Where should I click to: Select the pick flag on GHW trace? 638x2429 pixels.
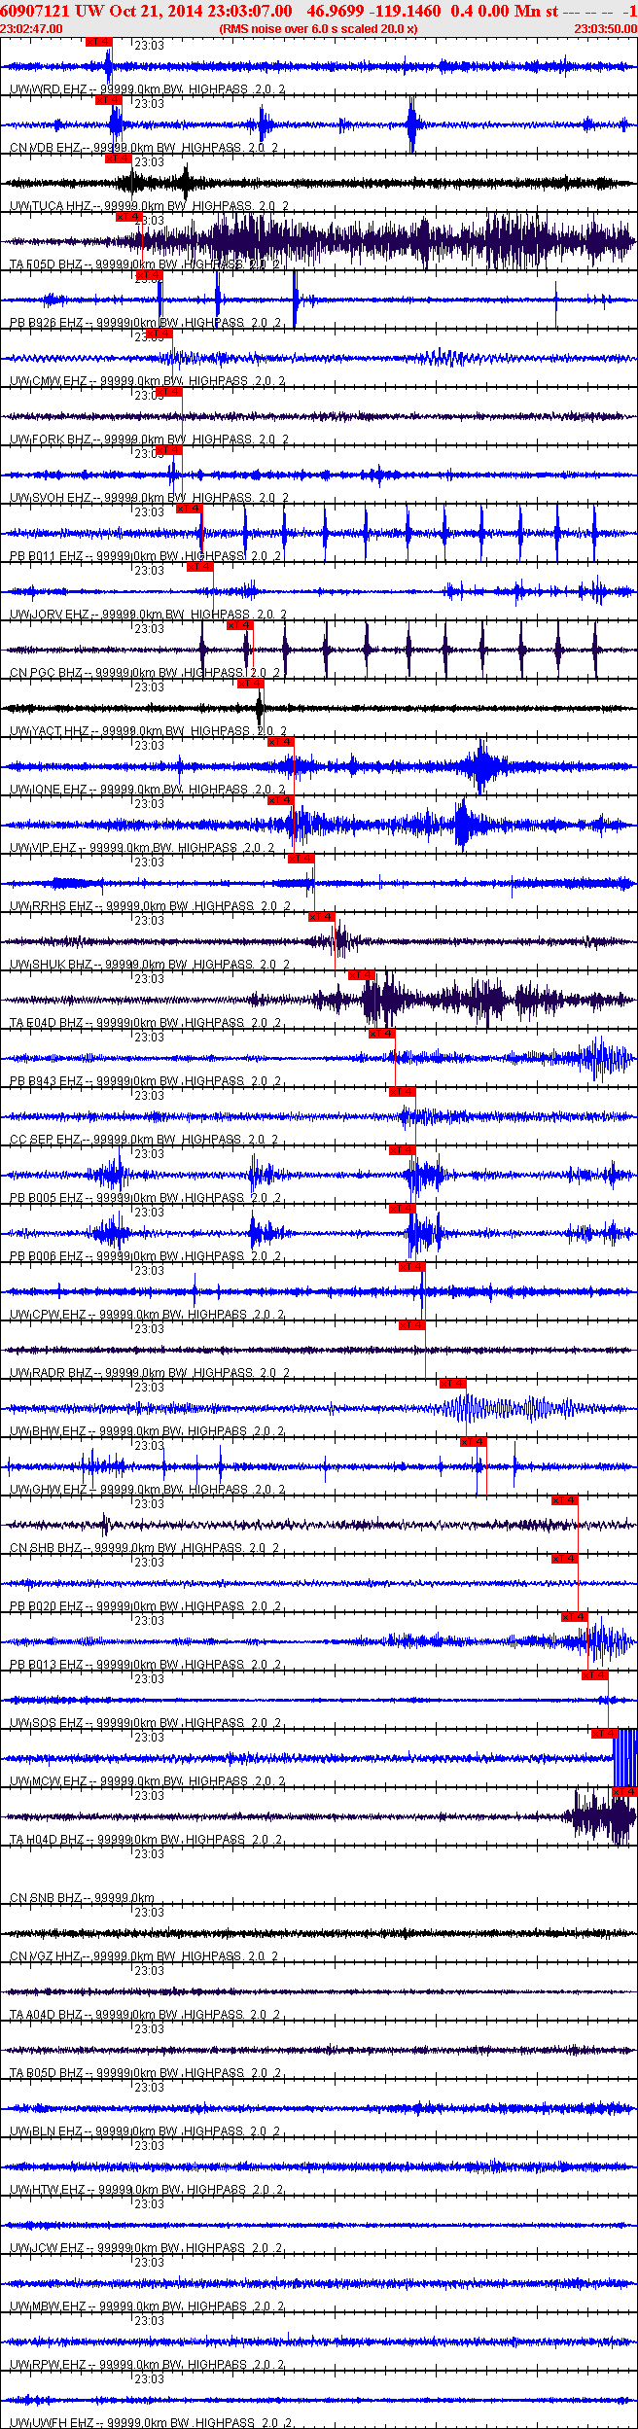point(473,1442)
